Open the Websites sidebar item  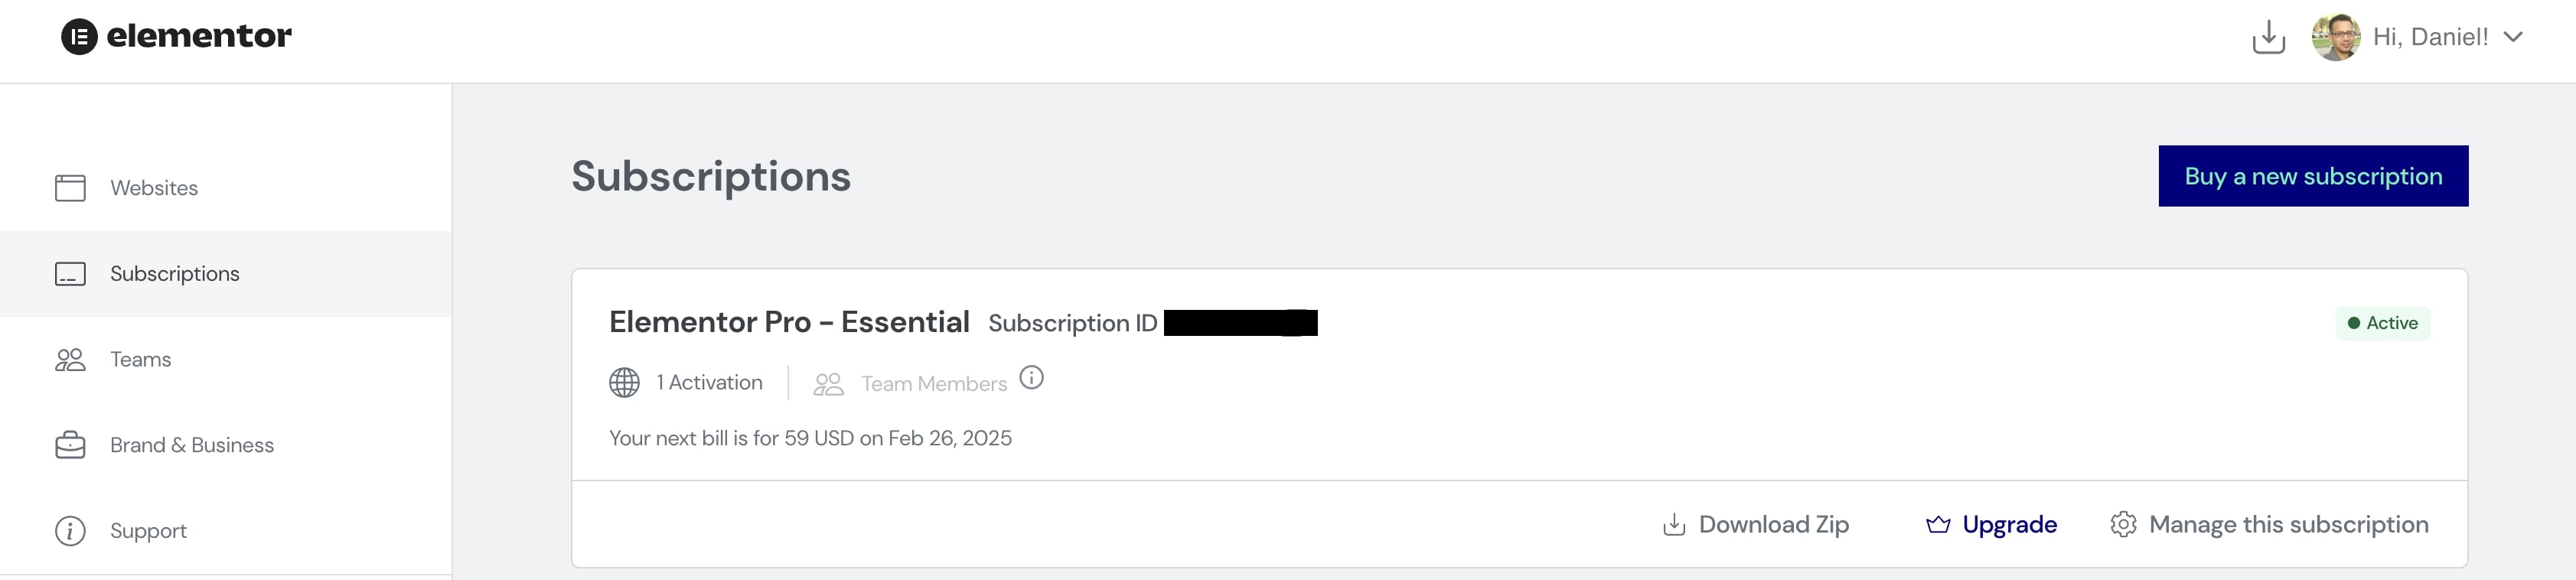pyautogui.click(x=154, y=188)
